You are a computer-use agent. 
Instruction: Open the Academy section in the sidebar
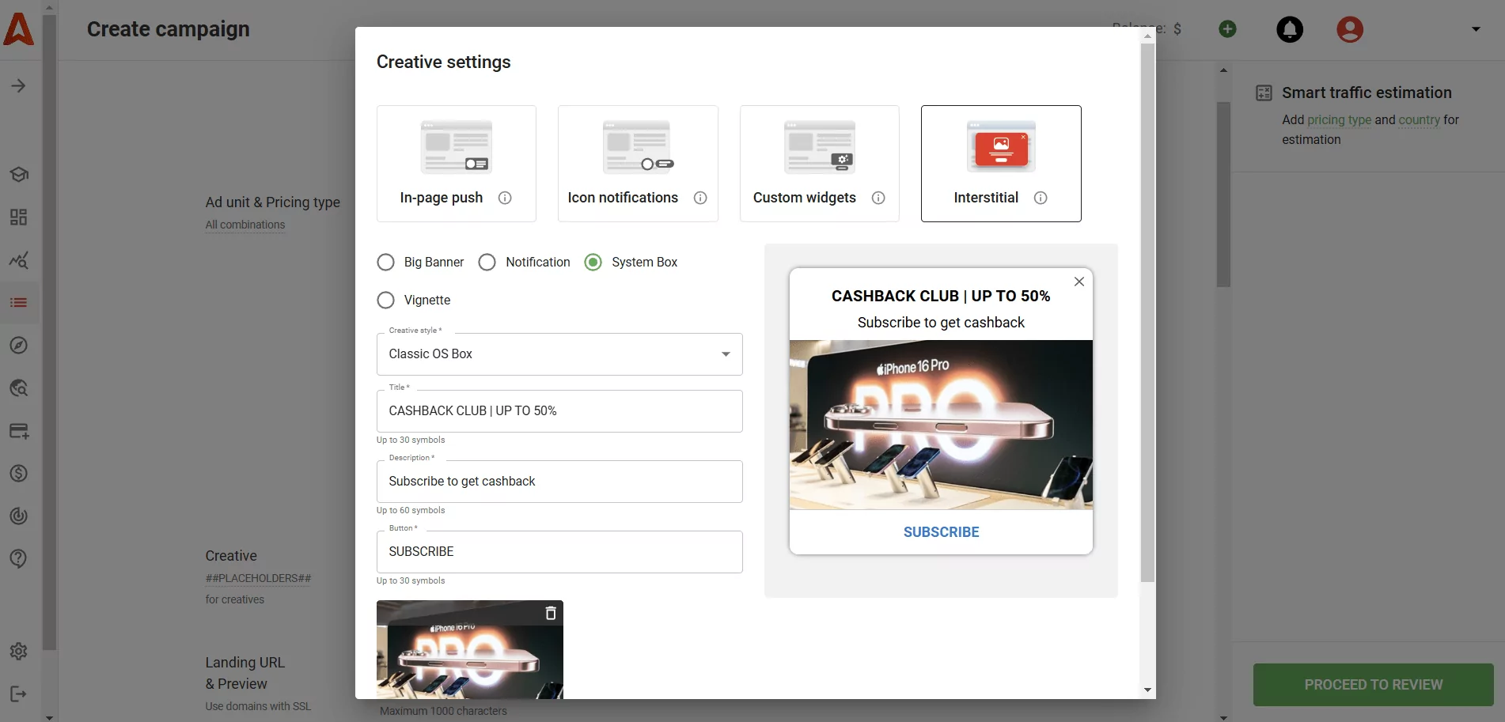pyautogui.click(x=18, y=174)
